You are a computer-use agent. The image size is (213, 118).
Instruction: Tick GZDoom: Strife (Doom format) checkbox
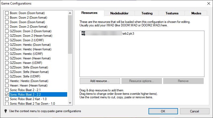click(x=7, y=67)
